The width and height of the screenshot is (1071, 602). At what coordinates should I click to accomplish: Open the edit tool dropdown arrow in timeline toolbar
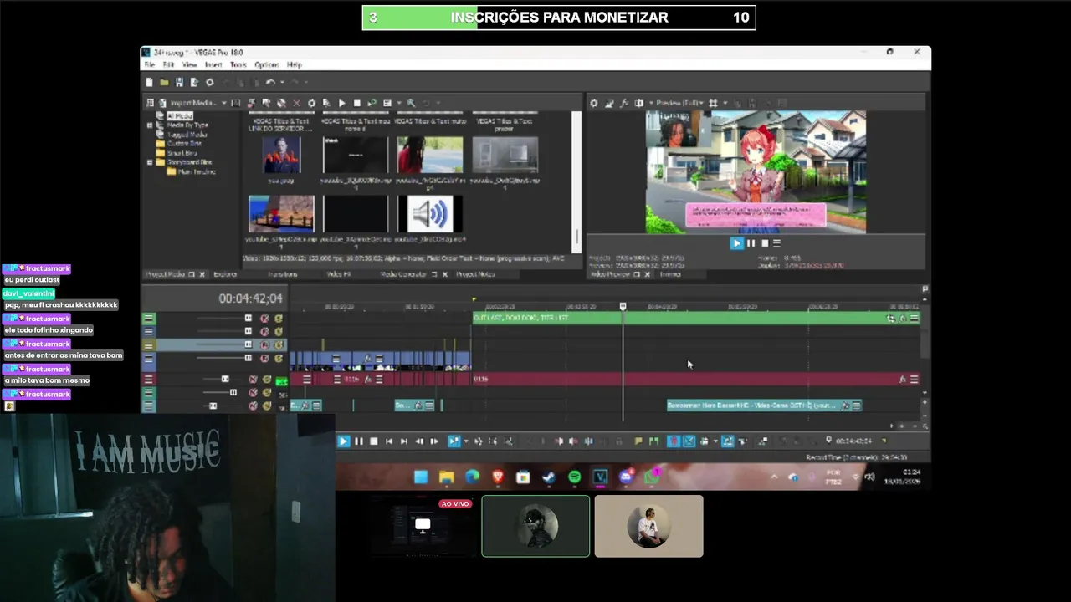465,441
